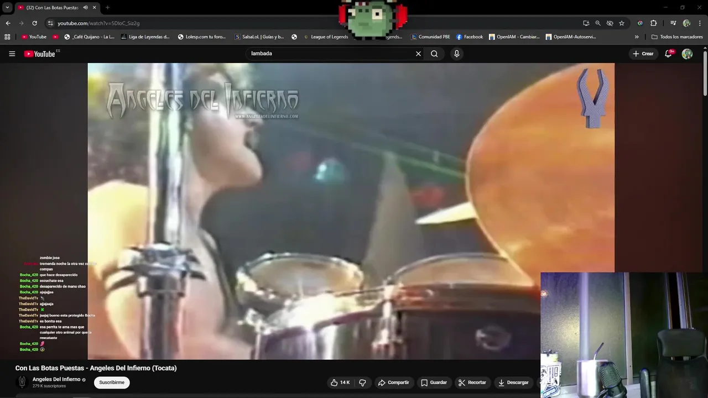708x398 pixels.
Task: Open the SalsaLoL bookmark
Action: (259, 37)
